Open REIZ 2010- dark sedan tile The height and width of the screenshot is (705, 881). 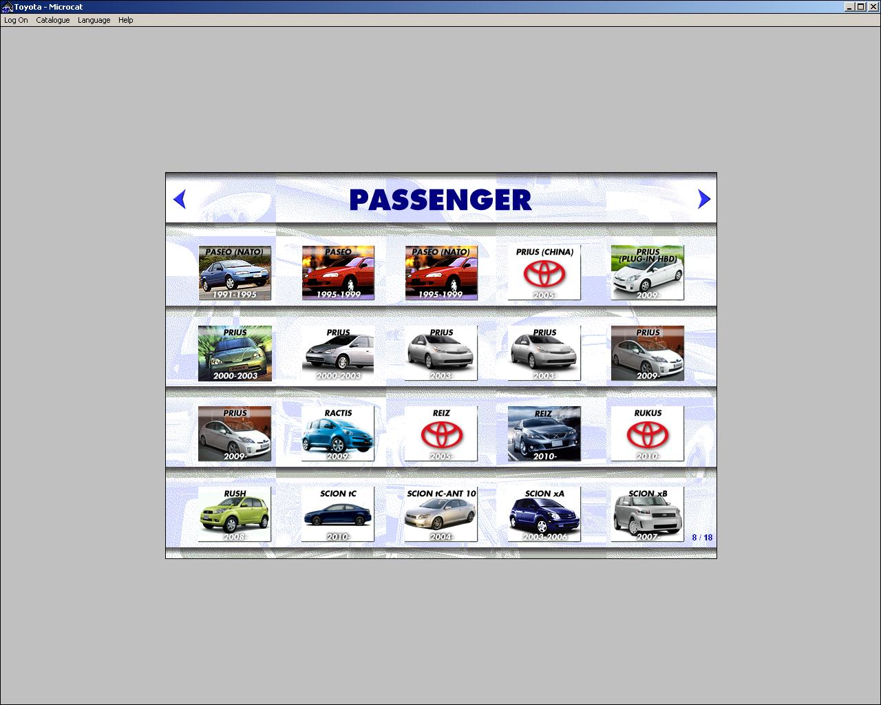544,434
